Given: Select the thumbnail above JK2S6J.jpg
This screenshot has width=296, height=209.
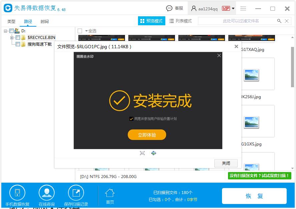Looking at the screenshot, I should pos(251,75).
